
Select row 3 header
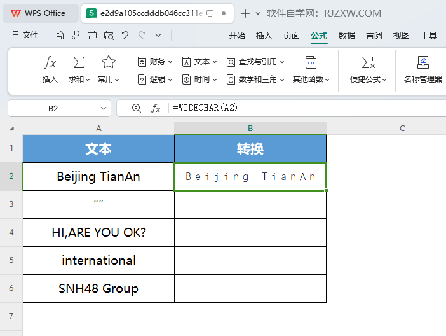(11, 204)
